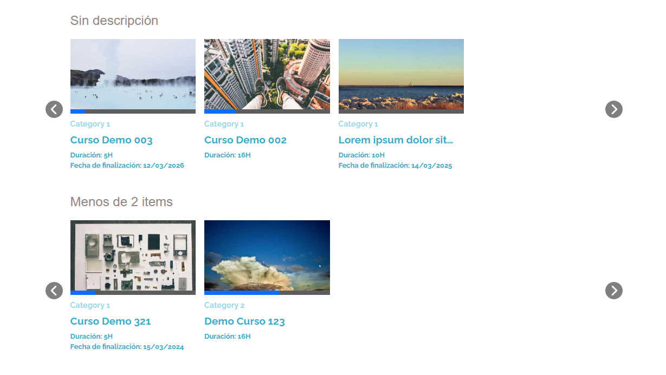Screen dimensions: 666x375
Task: Click next arrow in Sin descripción carousel
Action: (x=614, y=109)
